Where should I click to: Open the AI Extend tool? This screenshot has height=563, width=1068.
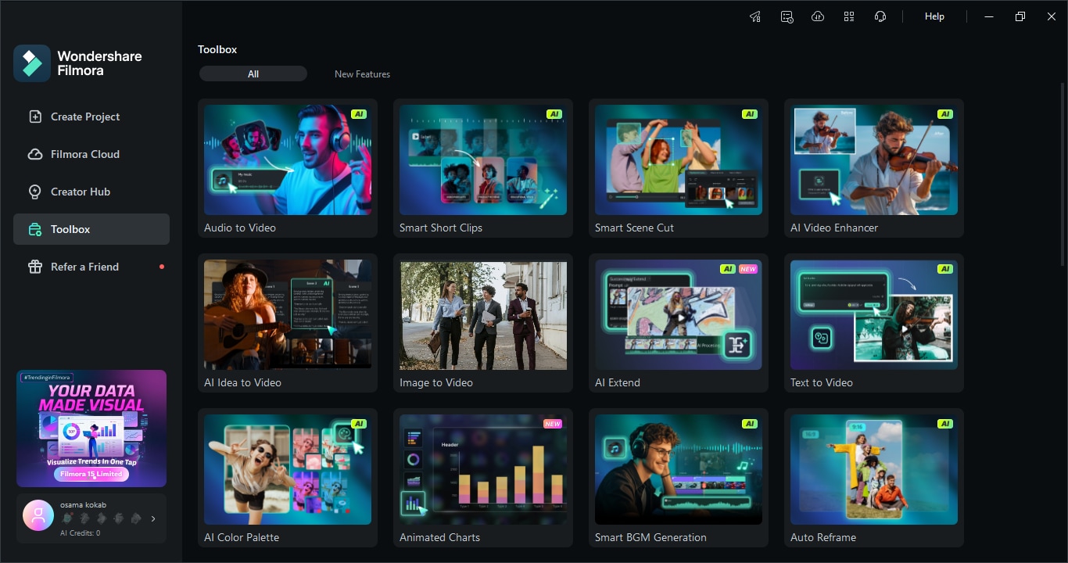pyautogui.click(x=679, y=323)
